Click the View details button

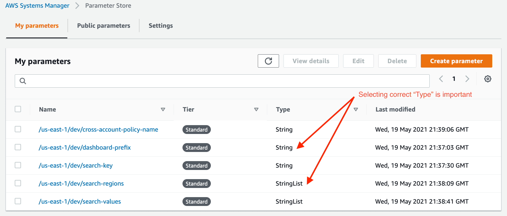pyautogui.click(x=311, y=61)
